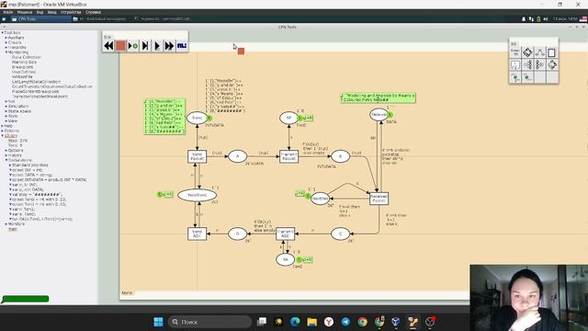The image size is (588, 331).
Task: Open the Справка menu
Action: click(93, 12)
